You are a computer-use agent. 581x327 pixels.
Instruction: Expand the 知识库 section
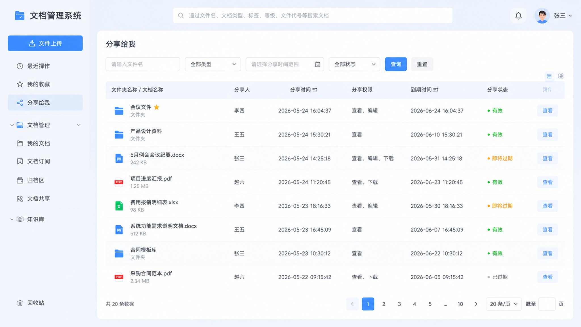12,219
